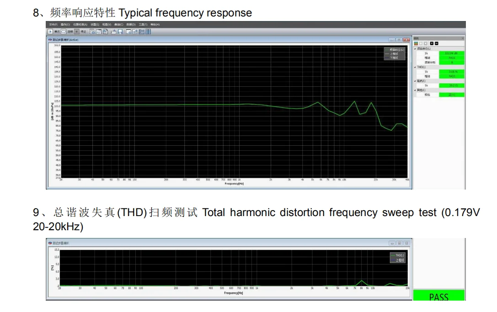Click the THD sweep window title bar icon

(x=50, y=243)
